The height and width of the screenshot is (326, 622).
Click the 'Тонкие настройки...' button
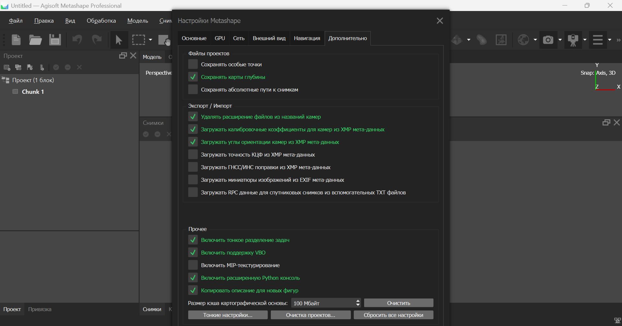click(228, 315)
